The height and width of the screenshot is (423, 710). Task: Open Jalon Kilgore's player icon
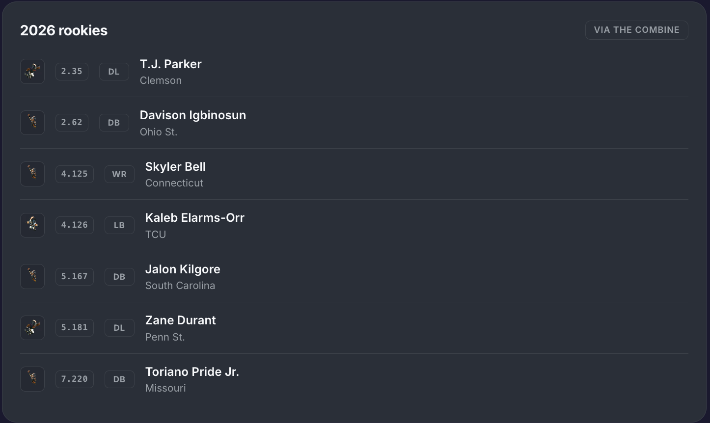pyautogui.click(x=32, y=277)
